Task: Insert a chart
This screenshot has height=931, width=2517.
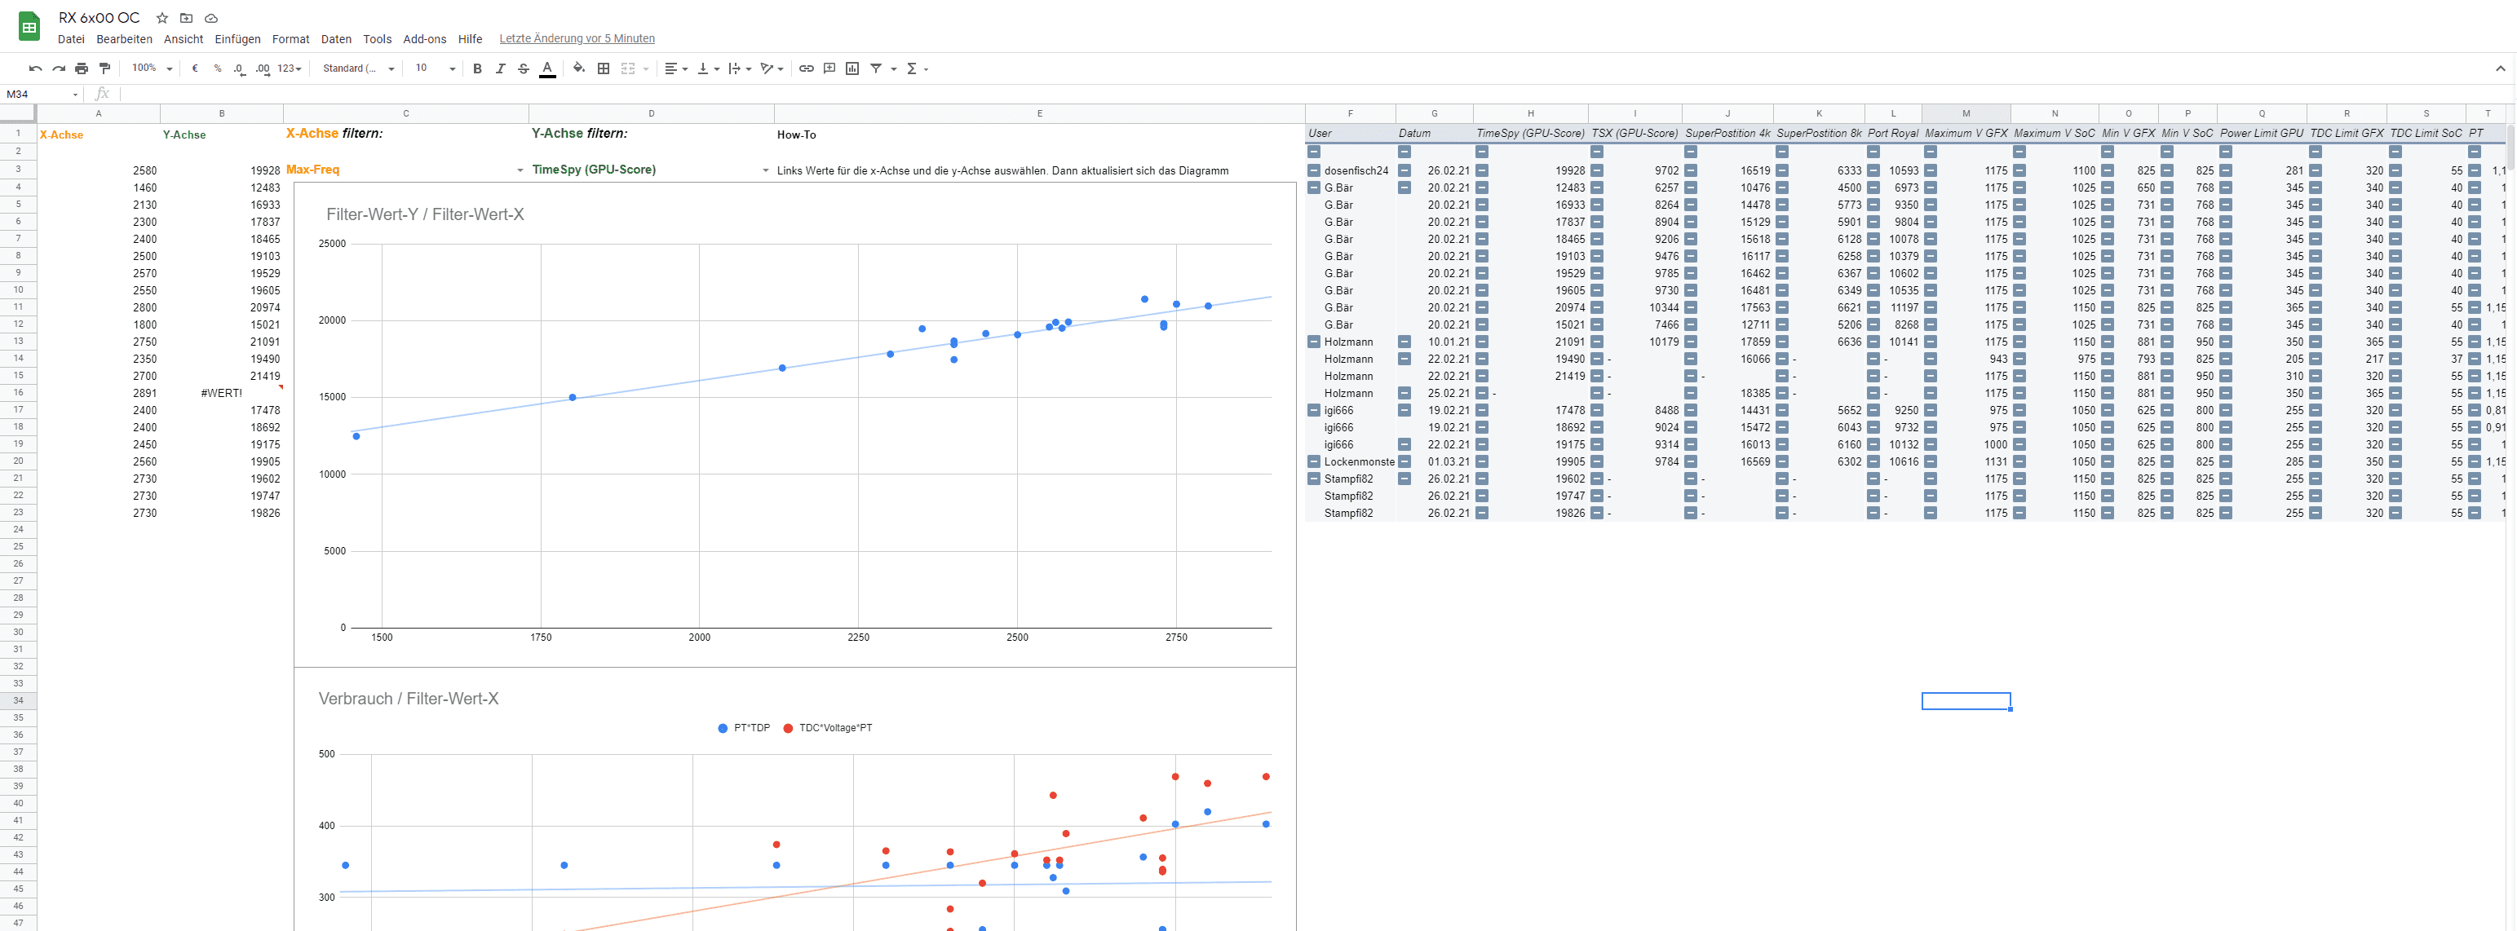Action: point(852,68)
